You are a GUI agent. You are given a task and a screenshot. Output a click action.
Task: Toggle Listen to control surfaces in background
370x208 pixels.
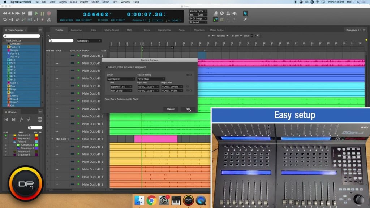(x=106, y=67)
